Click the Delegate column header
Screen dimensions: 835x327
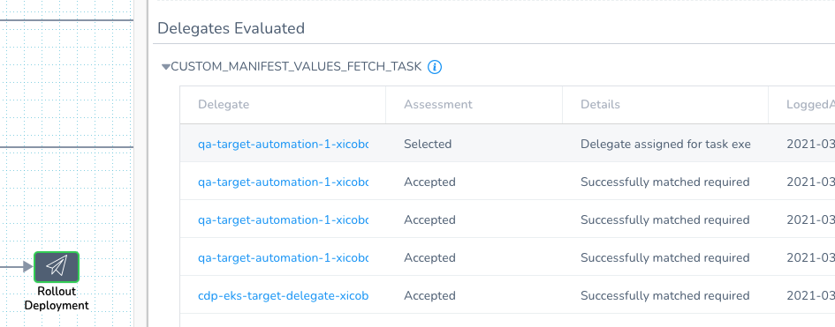224,105
